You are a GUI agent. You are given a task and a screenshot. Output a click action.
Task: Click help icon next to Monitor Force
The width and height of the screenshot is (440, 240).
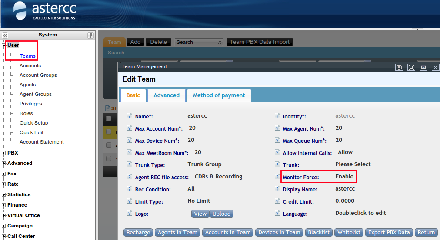coord(277,177)
